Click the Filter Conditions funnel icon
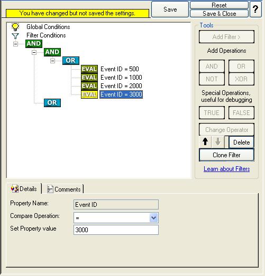Viewport: 265px width, 276px height. coord(15,36)
